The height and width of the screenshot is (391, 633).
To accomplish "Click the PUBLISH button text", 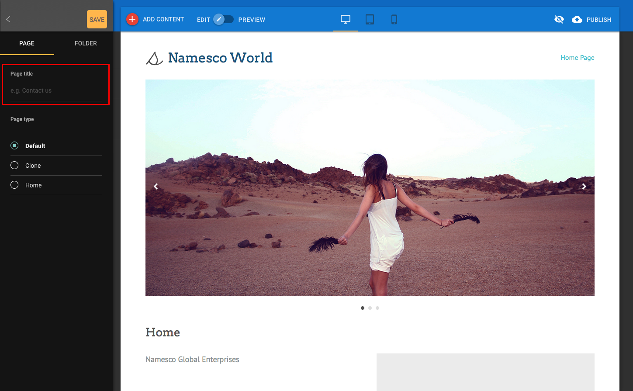I will click(599, 20).
